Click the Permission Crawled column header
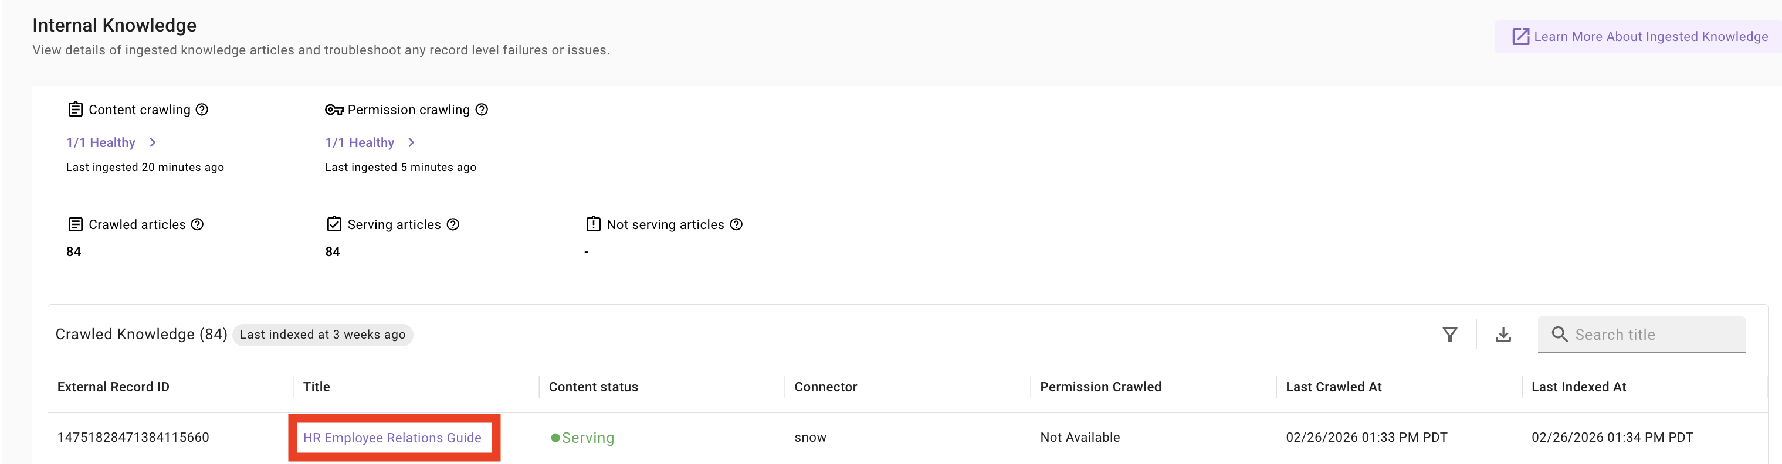 1100,387
